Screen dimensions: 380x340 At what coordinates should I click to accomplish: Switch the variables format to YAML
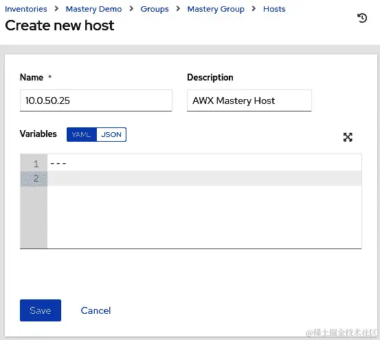[x=81, y=134]
